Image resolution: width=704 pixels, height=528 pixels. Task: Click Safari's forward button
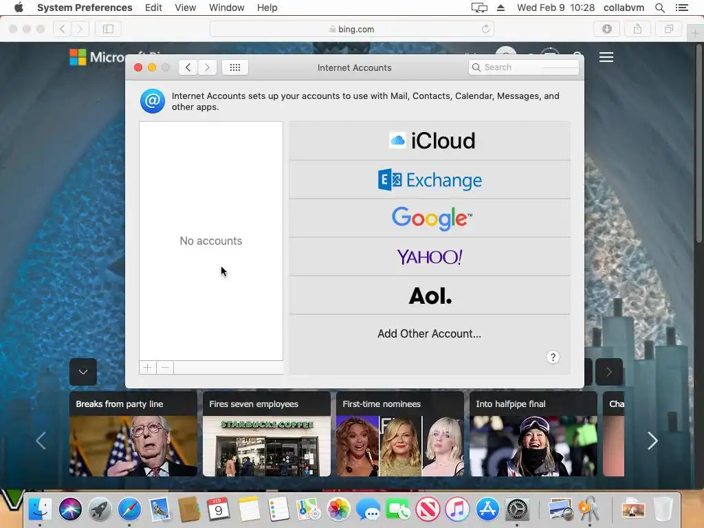pos(80,29)
